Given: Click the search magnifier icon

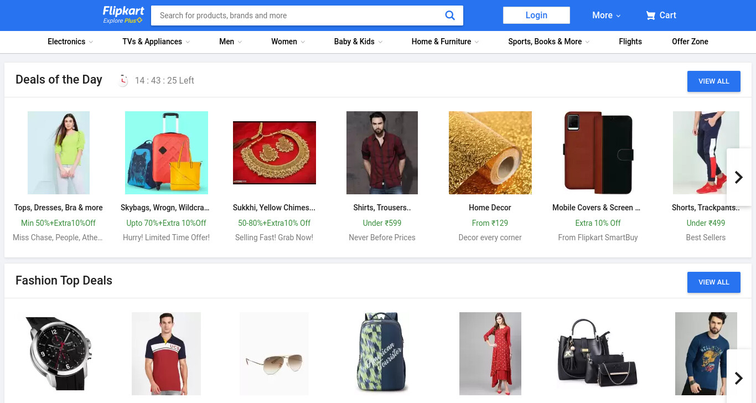Looking at the screenshot, I should click(x=450, y=15).
